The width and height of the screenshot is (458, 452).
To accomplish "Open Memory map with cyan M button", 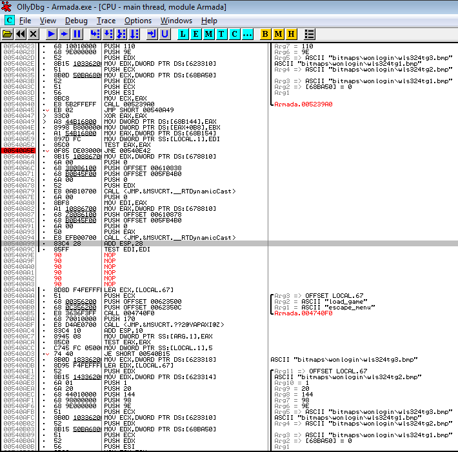I will point(208,34).
